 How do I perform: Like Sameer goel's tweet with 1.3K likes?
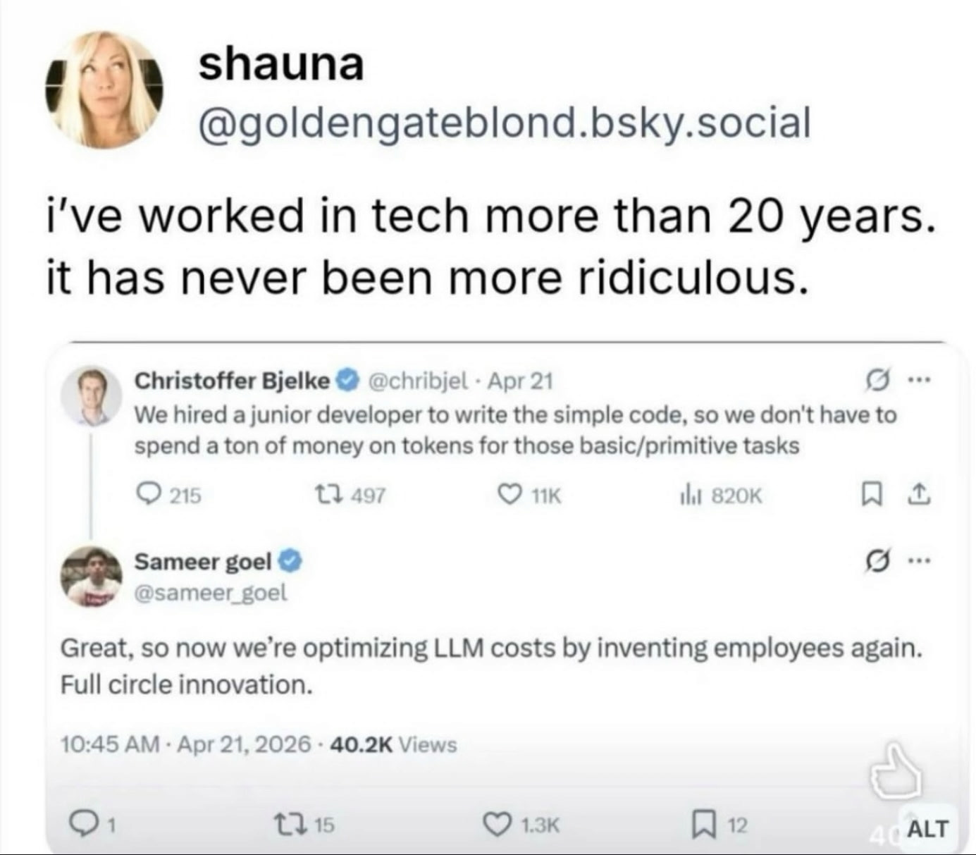point(496,824)
